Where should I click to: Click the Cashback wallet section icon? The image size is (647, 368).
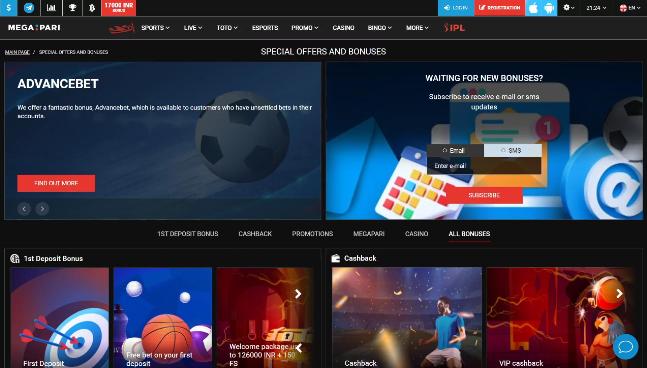336,258
